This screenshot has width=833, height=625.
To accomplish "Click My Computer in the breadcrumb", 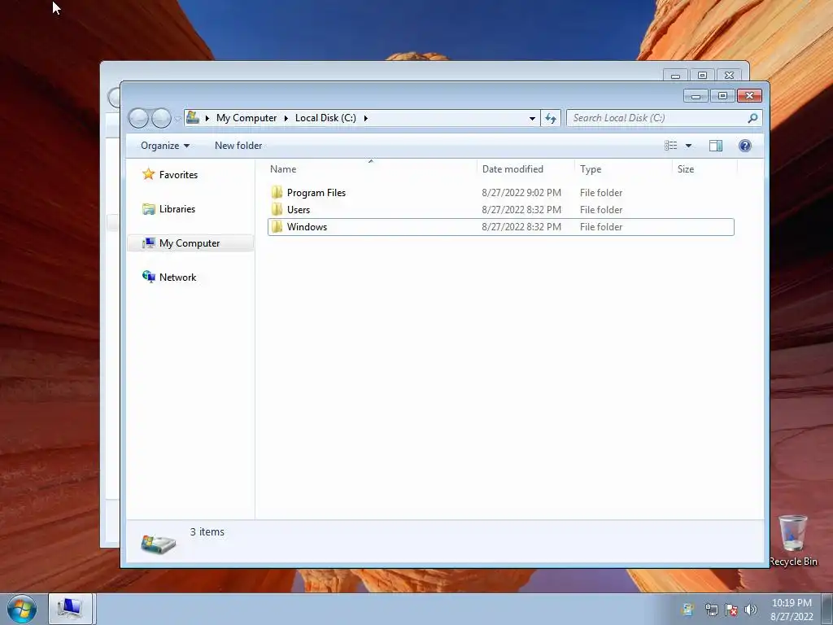I will pos(246,118).
